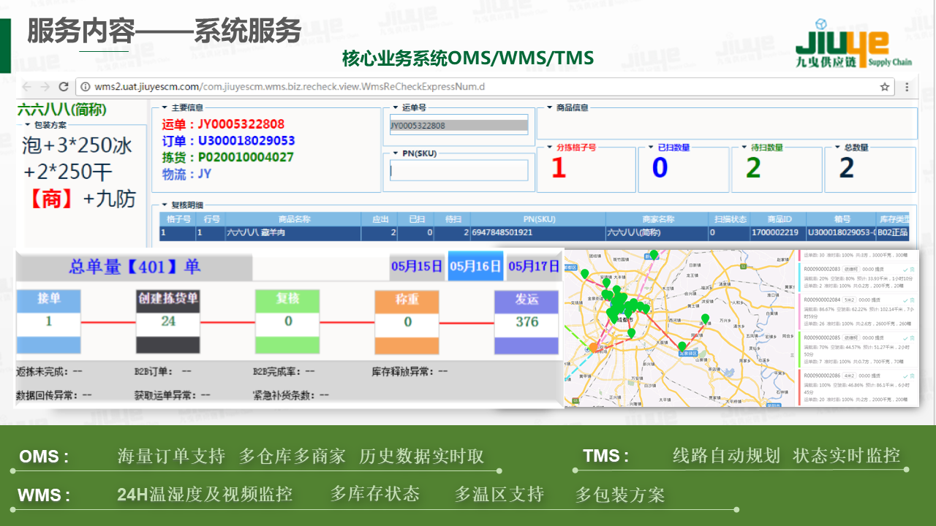
Task: Collapse the 分拣格子号 panel
Action: click(549, 148)
